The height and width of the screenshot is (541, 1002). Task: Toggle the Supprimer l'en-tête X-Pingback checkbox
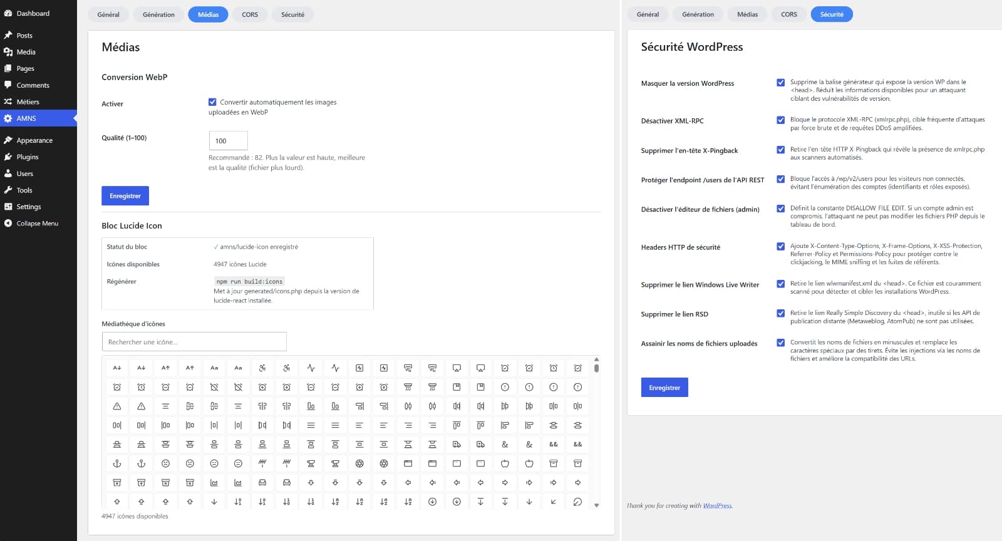[781, 150]
